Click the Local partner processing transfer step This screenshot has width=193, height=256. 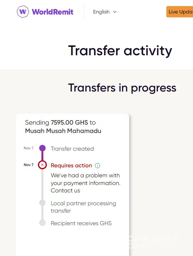83,207
